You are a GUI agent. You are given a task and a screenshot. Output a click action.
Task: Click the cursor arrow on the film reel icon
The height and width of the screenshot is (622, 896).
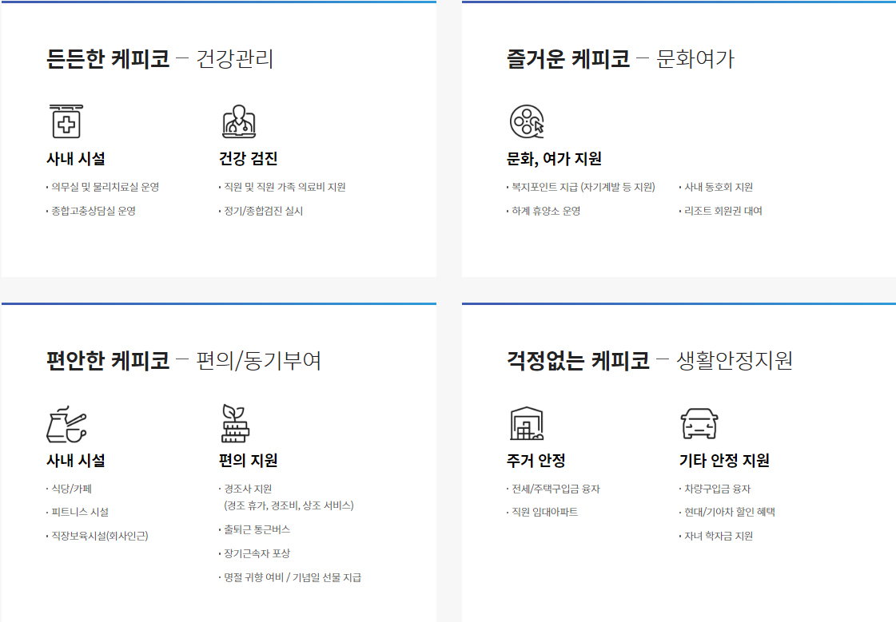(538, 127)
